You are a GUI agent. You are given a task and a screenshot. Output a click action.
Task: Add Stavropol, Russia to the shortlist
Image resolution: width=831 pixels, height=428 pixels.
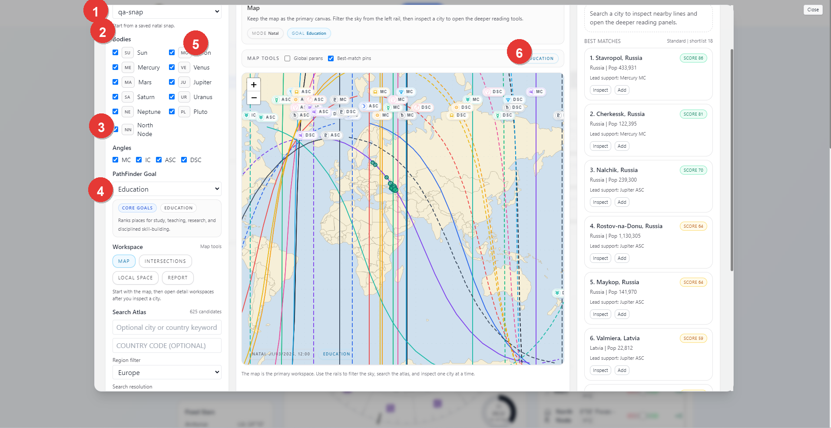click(x=622, y=90)
